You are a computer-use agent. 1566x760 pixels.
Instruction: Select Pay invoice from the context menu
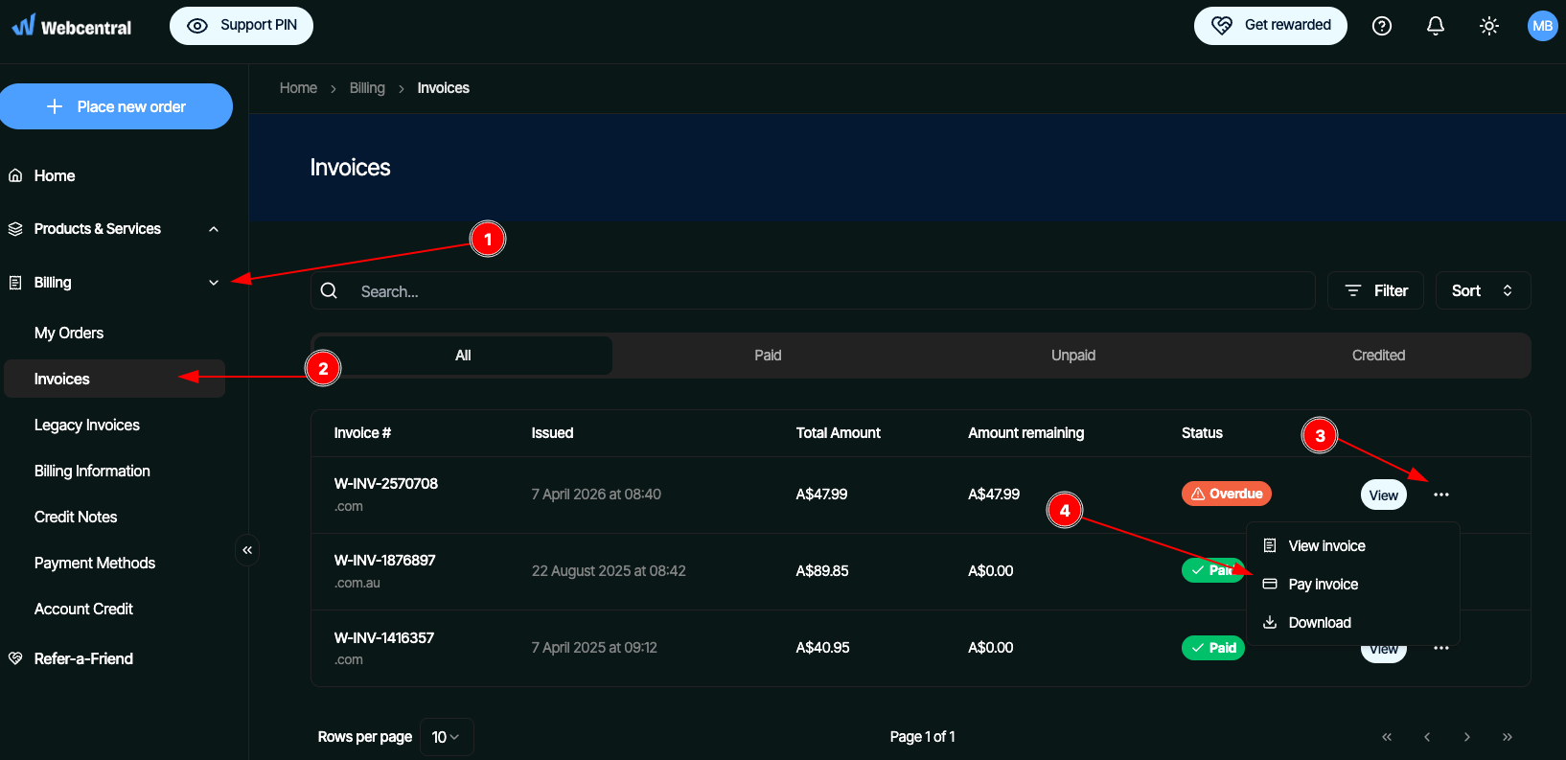1323,585
